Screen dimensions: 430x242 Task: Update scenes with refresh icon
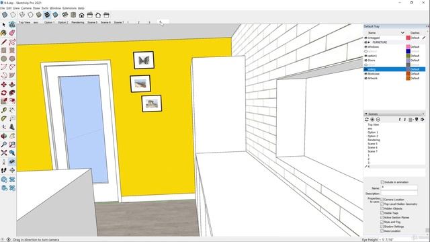[x=367, y=120]
